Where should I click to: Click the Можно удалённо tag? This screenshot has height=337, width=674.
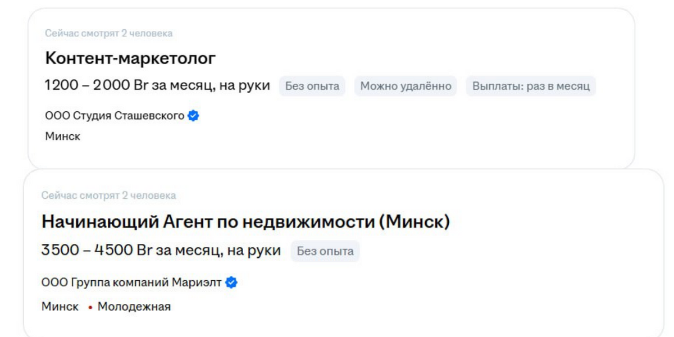(406, 86)
